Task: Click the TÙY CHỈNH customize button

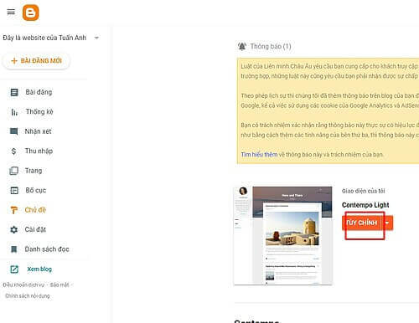Action: (361, 223)
